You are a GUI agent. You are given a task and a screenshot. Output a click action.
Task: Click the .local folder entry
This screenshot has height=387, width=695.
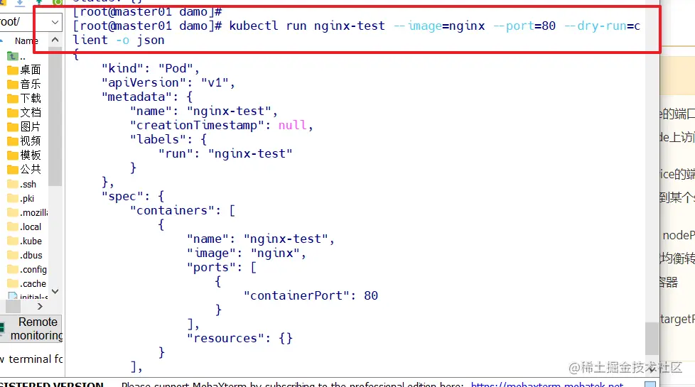coord(24,227)
